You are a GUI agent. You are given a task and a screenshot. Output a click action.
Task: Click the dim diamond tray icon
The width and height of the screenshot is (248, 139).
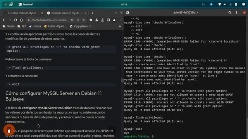[231, 4]
